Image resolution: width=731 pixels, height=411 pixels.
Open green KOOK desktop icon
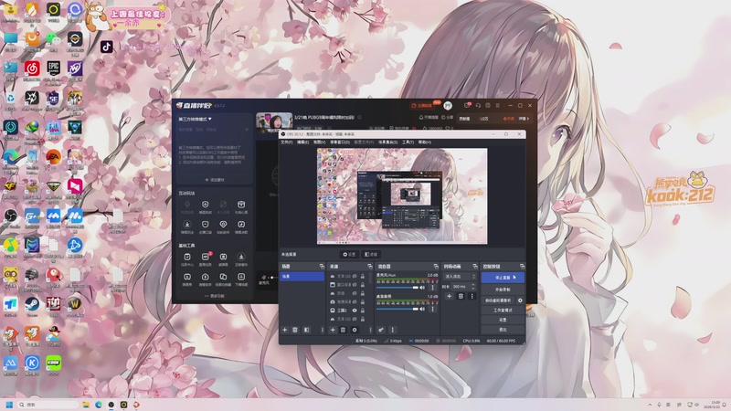tap(53, 365)
